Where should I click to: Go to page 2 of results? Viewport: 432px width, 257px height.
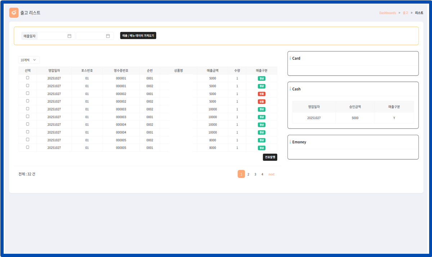point(248,174)
